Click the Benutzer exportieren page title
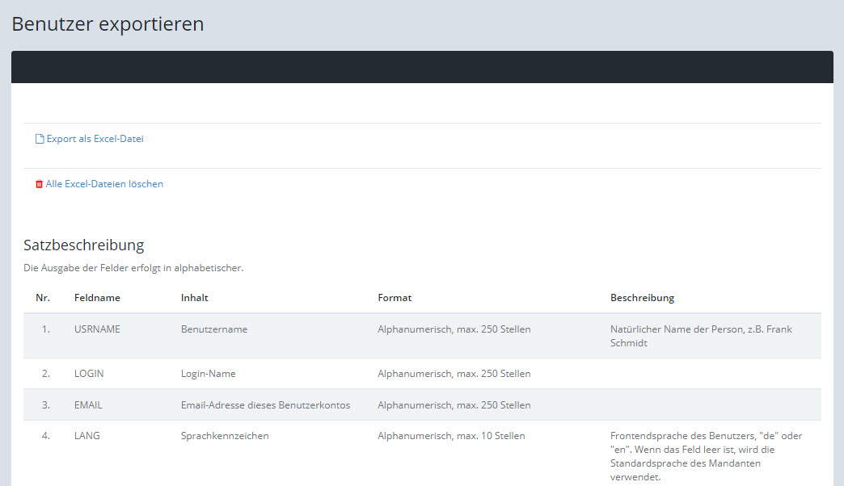The height and width of the screenshot is (486, 844). 108,24
